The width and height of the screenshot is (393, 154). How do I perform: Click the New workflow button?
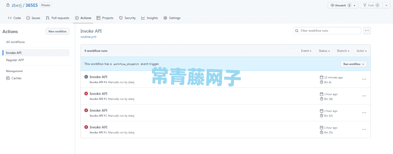click(57, 32)
